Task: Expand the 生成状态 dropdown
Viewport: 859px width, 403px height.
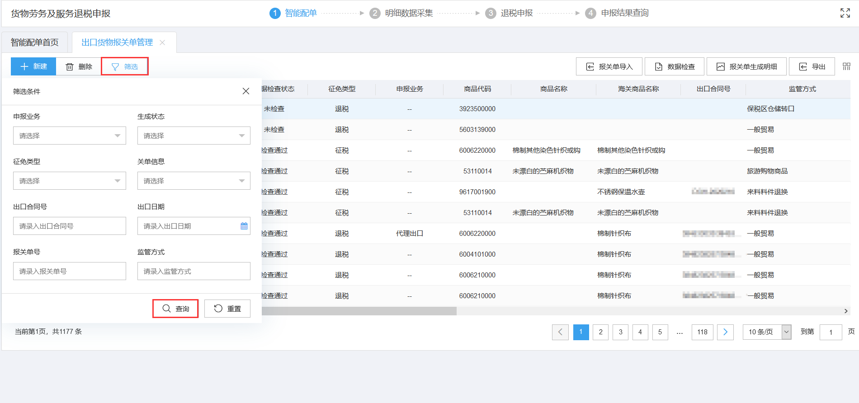Action: [194, 136]
